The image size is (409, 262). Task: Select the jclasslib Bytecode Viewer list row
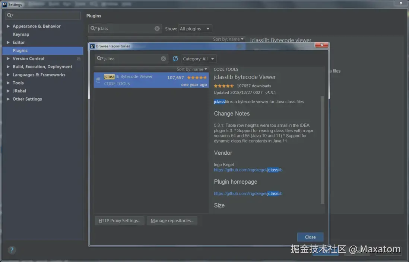coord(151,80)
